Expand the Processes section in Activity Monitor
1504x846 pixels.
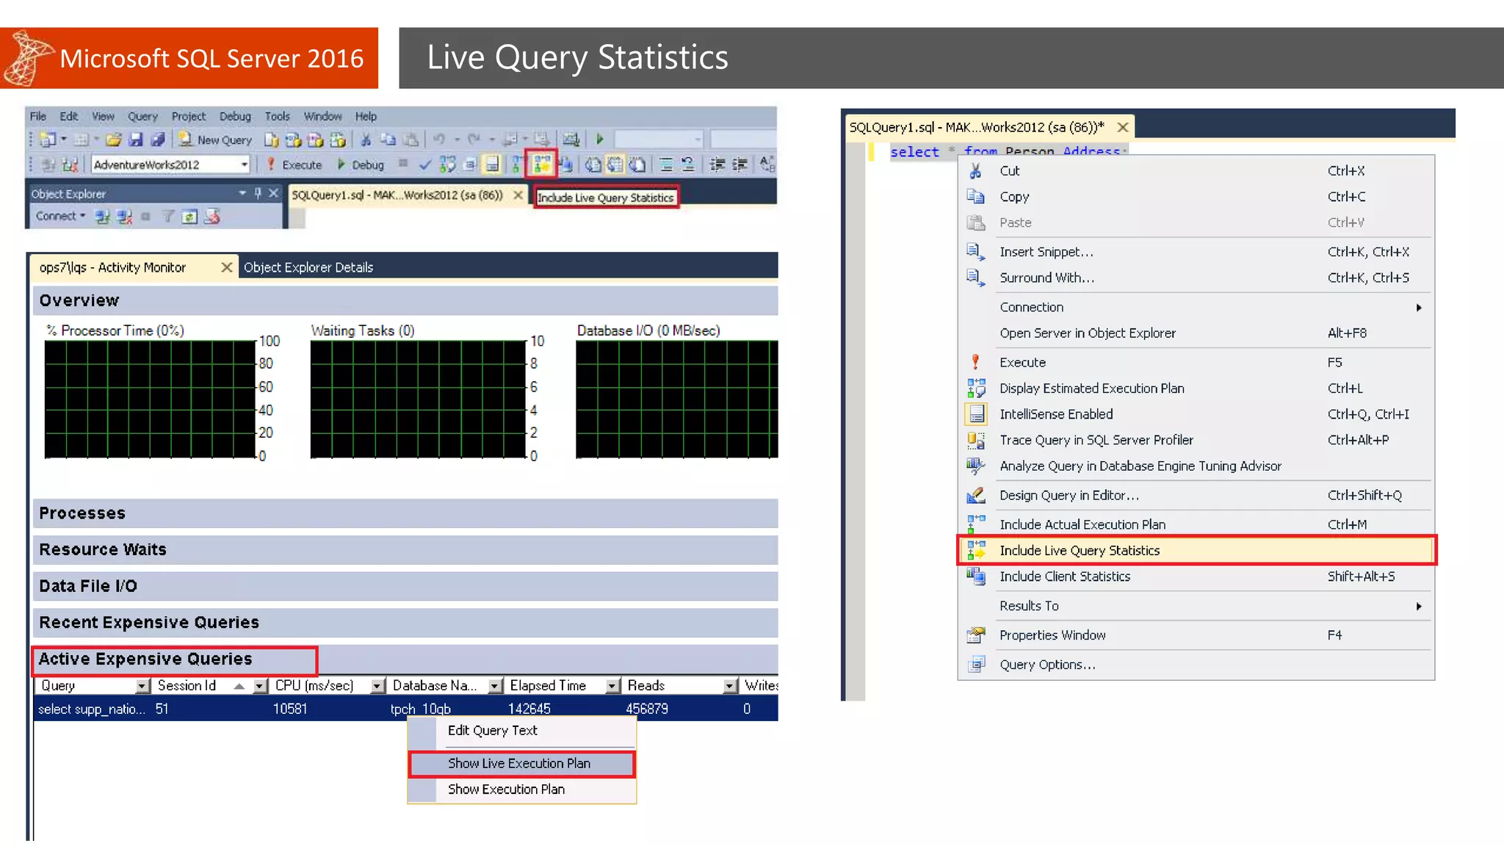click(405, 513)
